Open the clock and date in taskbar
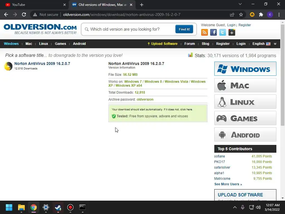 coord(272,207)
